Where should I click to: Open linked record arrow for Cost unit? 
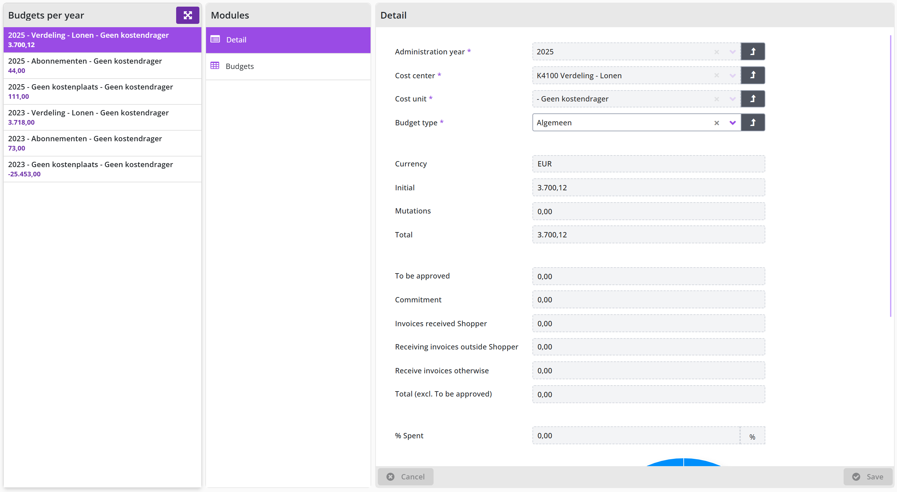tap(752, 99)
